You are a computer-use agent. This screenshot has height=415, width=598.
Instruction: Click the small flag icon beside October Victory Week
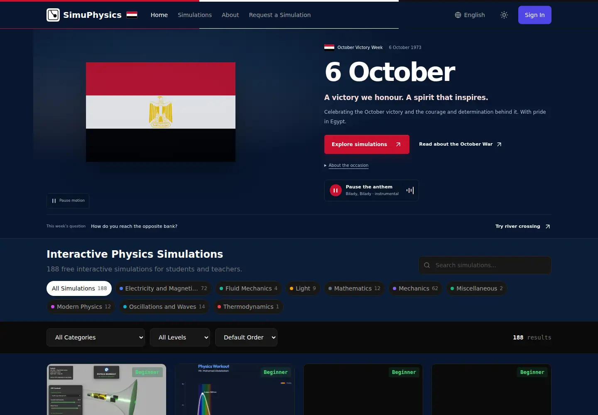(x=329, y=47)
